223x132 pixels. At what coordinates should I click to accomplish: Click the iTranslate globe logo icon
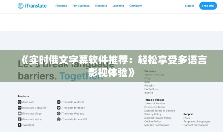(20, 6)
